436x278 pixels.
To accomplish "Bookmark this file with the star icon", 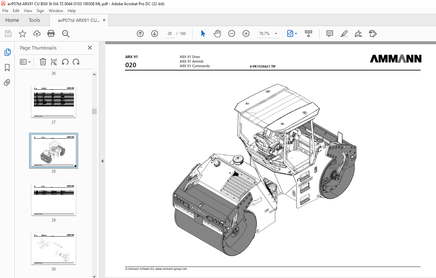I will click(22, 34).
